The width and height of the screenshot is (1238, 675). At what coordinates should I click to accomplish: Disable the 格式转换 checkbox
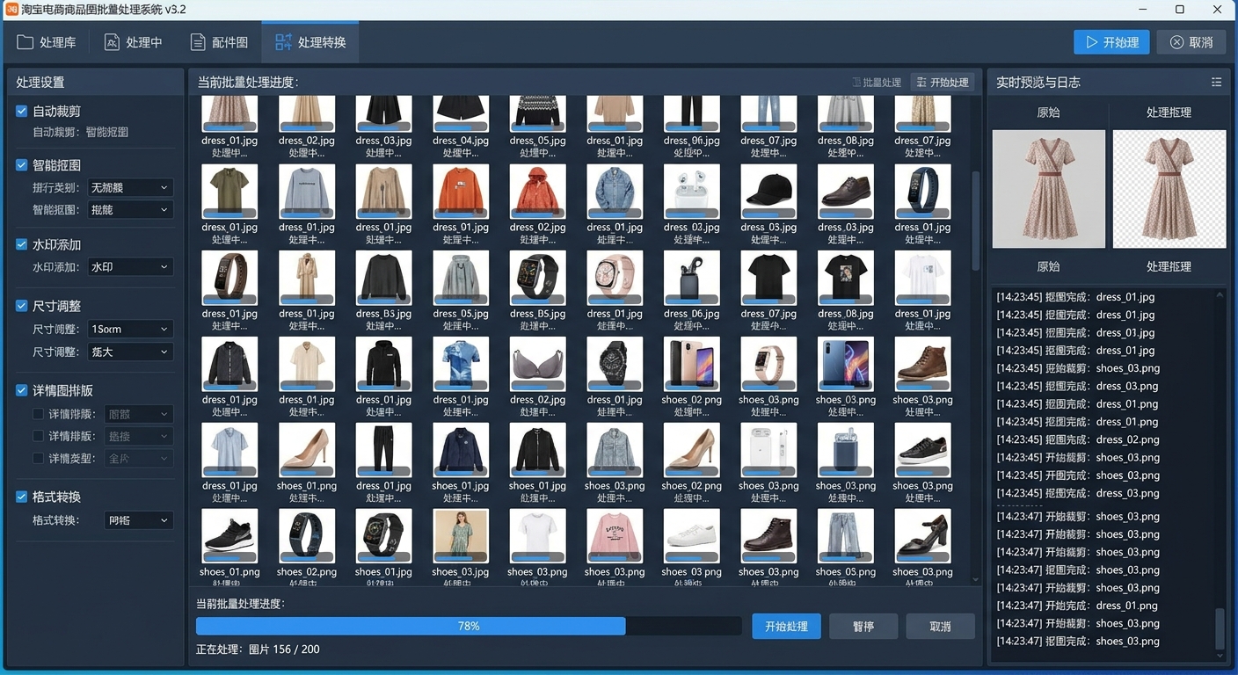[22, 497]
